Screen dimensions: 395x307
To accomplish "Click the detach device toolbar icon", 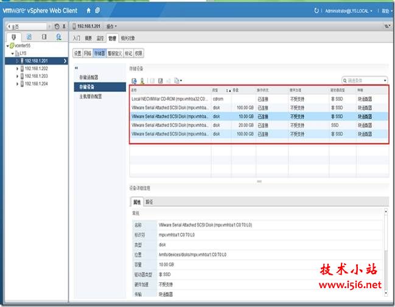I will pyautogui.click(x=152, y=81).
